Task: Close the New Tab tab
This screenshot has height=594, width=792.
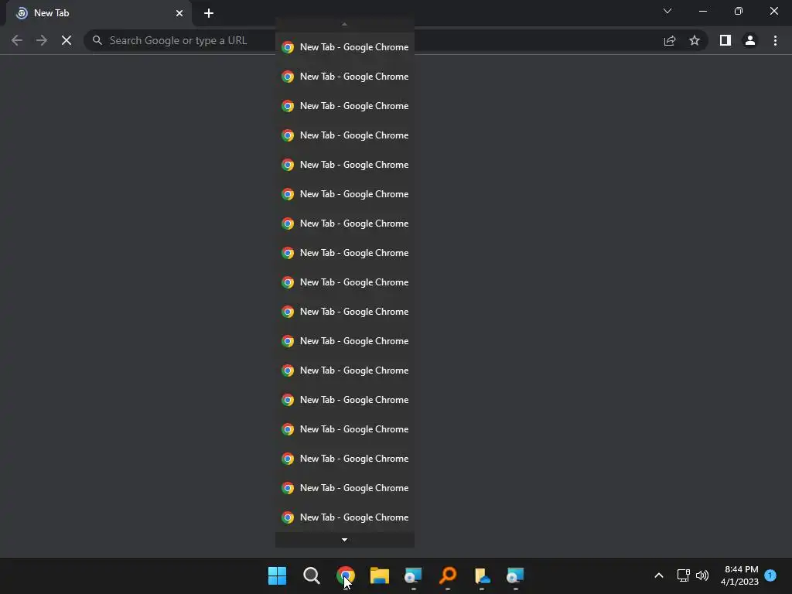Action: tap(179, 13)
